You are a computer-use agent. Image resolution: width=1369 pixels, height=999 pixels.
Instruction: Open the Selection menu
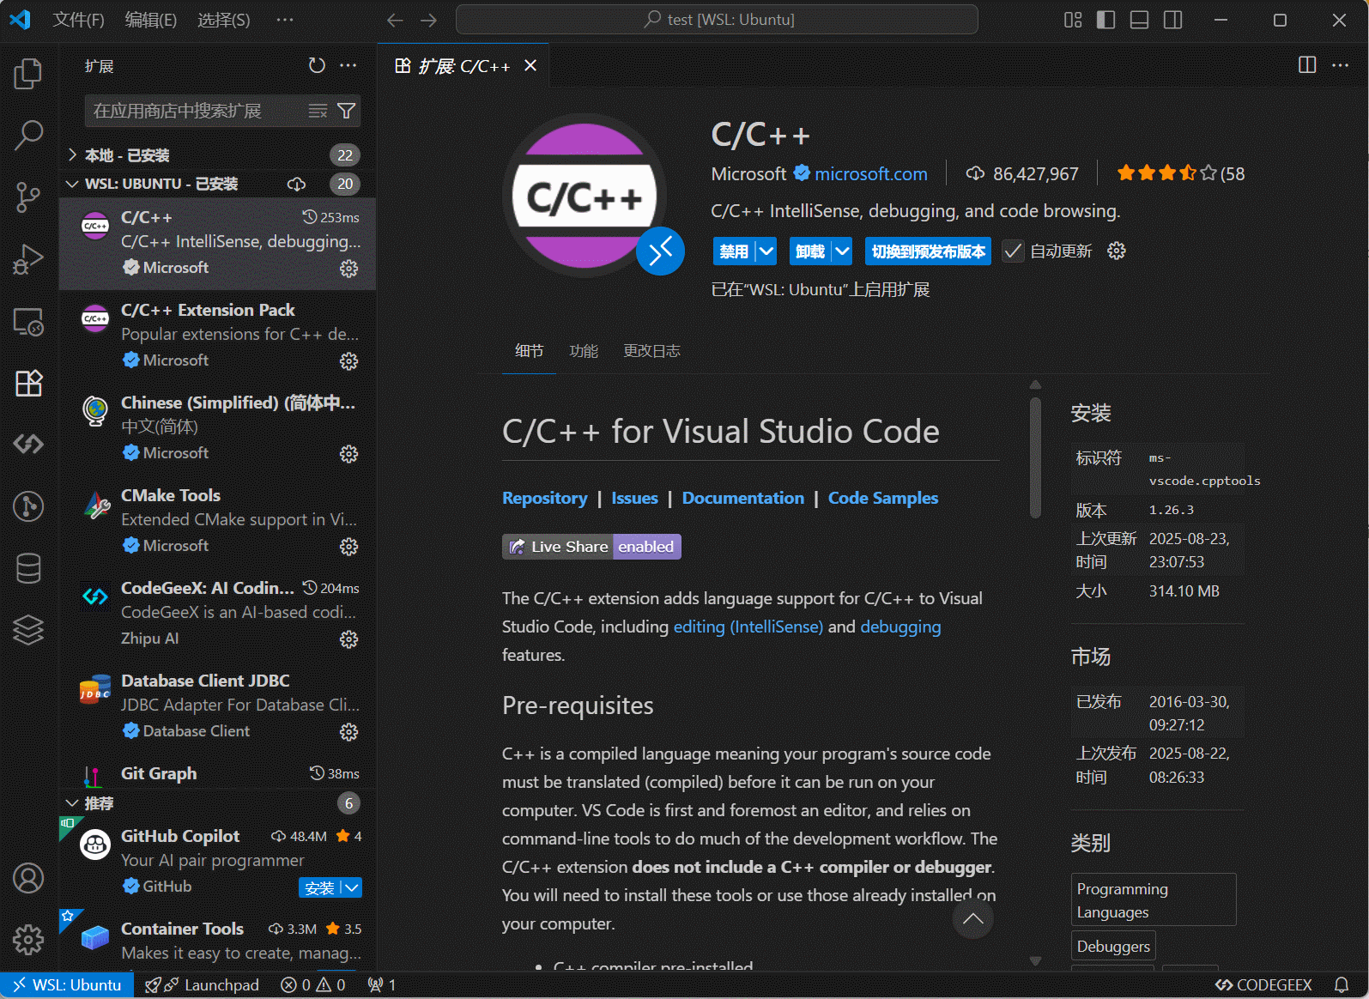pyautogui.click(x=224, y=20)
